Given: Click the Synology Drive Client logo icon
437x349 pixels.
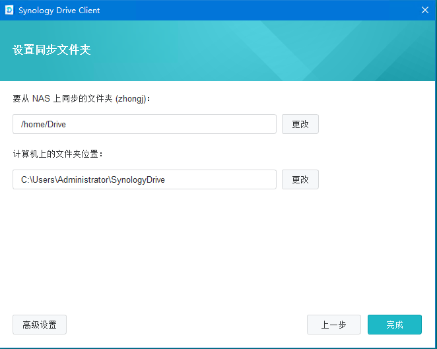Looking at the screenshot, I should [9, 11].
